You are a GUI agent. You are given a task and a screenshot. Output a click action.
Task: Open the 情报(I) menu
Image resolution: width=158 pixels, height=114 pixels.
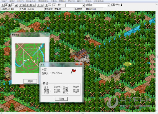click(12, 1)
